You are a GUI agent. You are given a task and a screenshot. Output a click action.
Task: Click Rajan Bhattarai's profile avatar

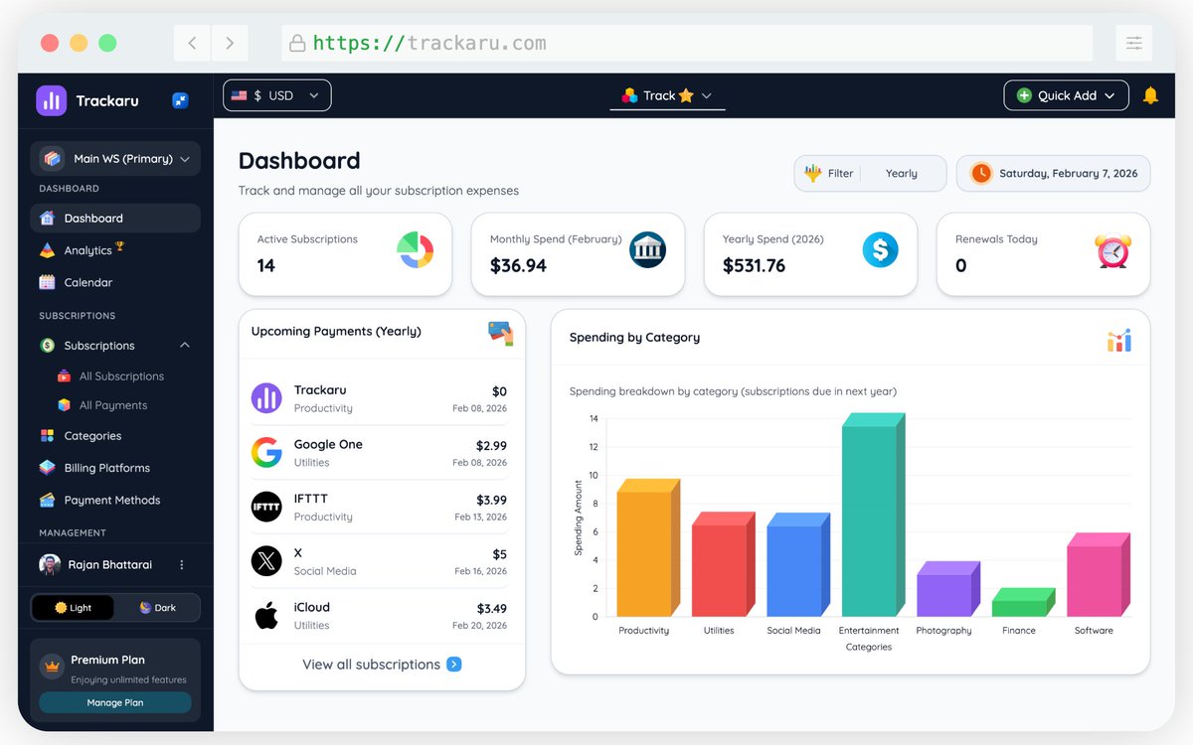[x=50, y=564]
